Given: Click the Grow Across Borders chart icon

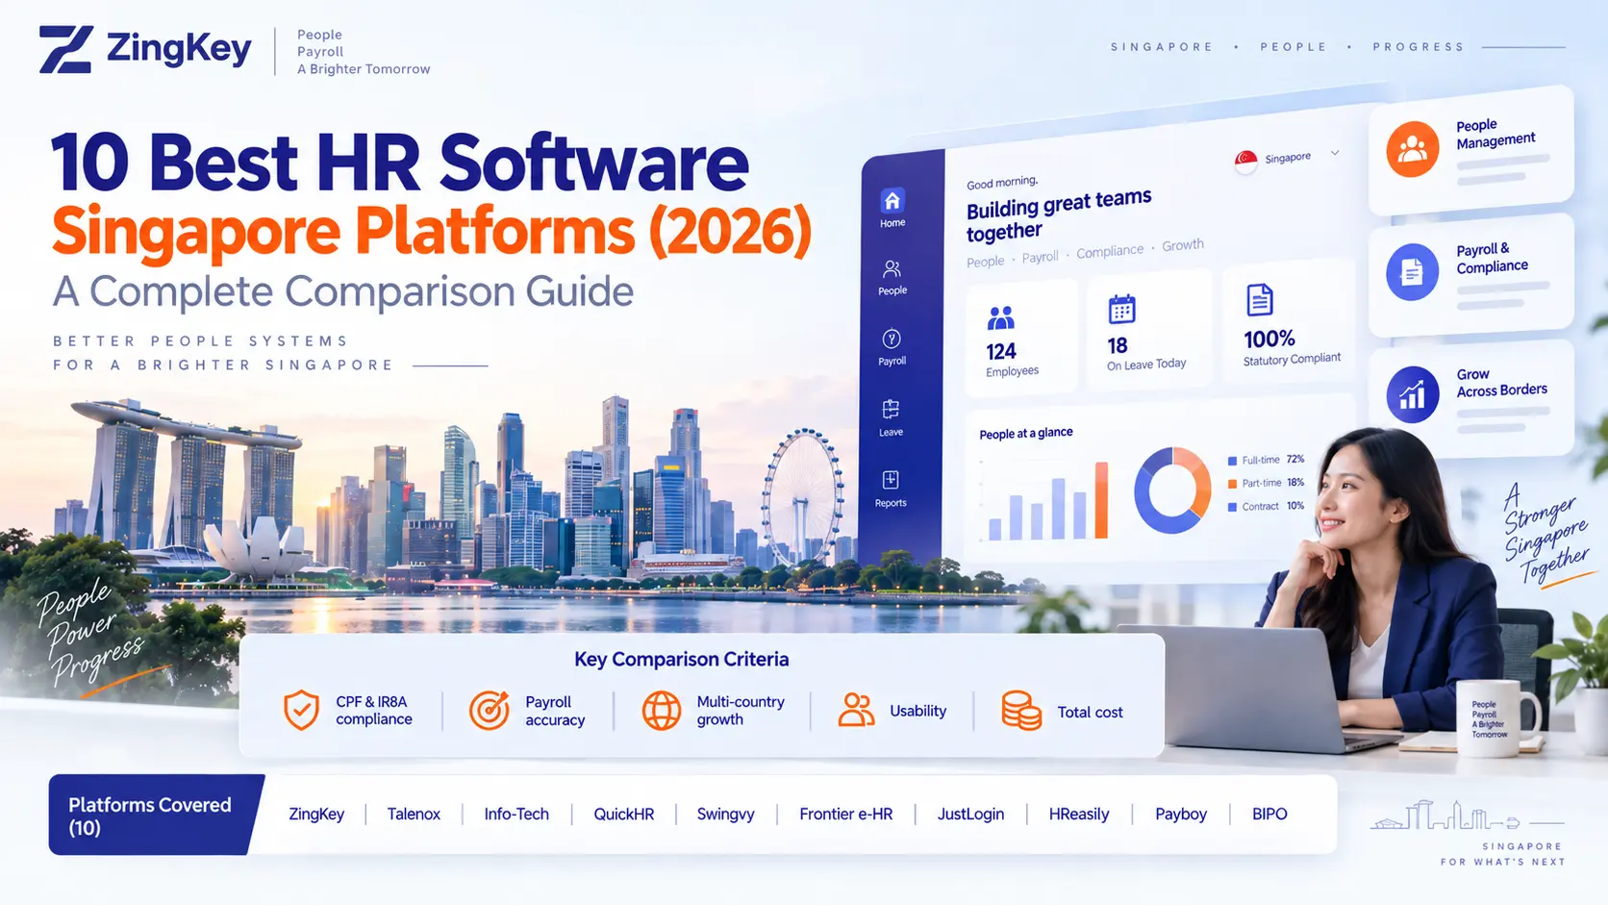Looking at the screenshot, I should pos(1412,394).
